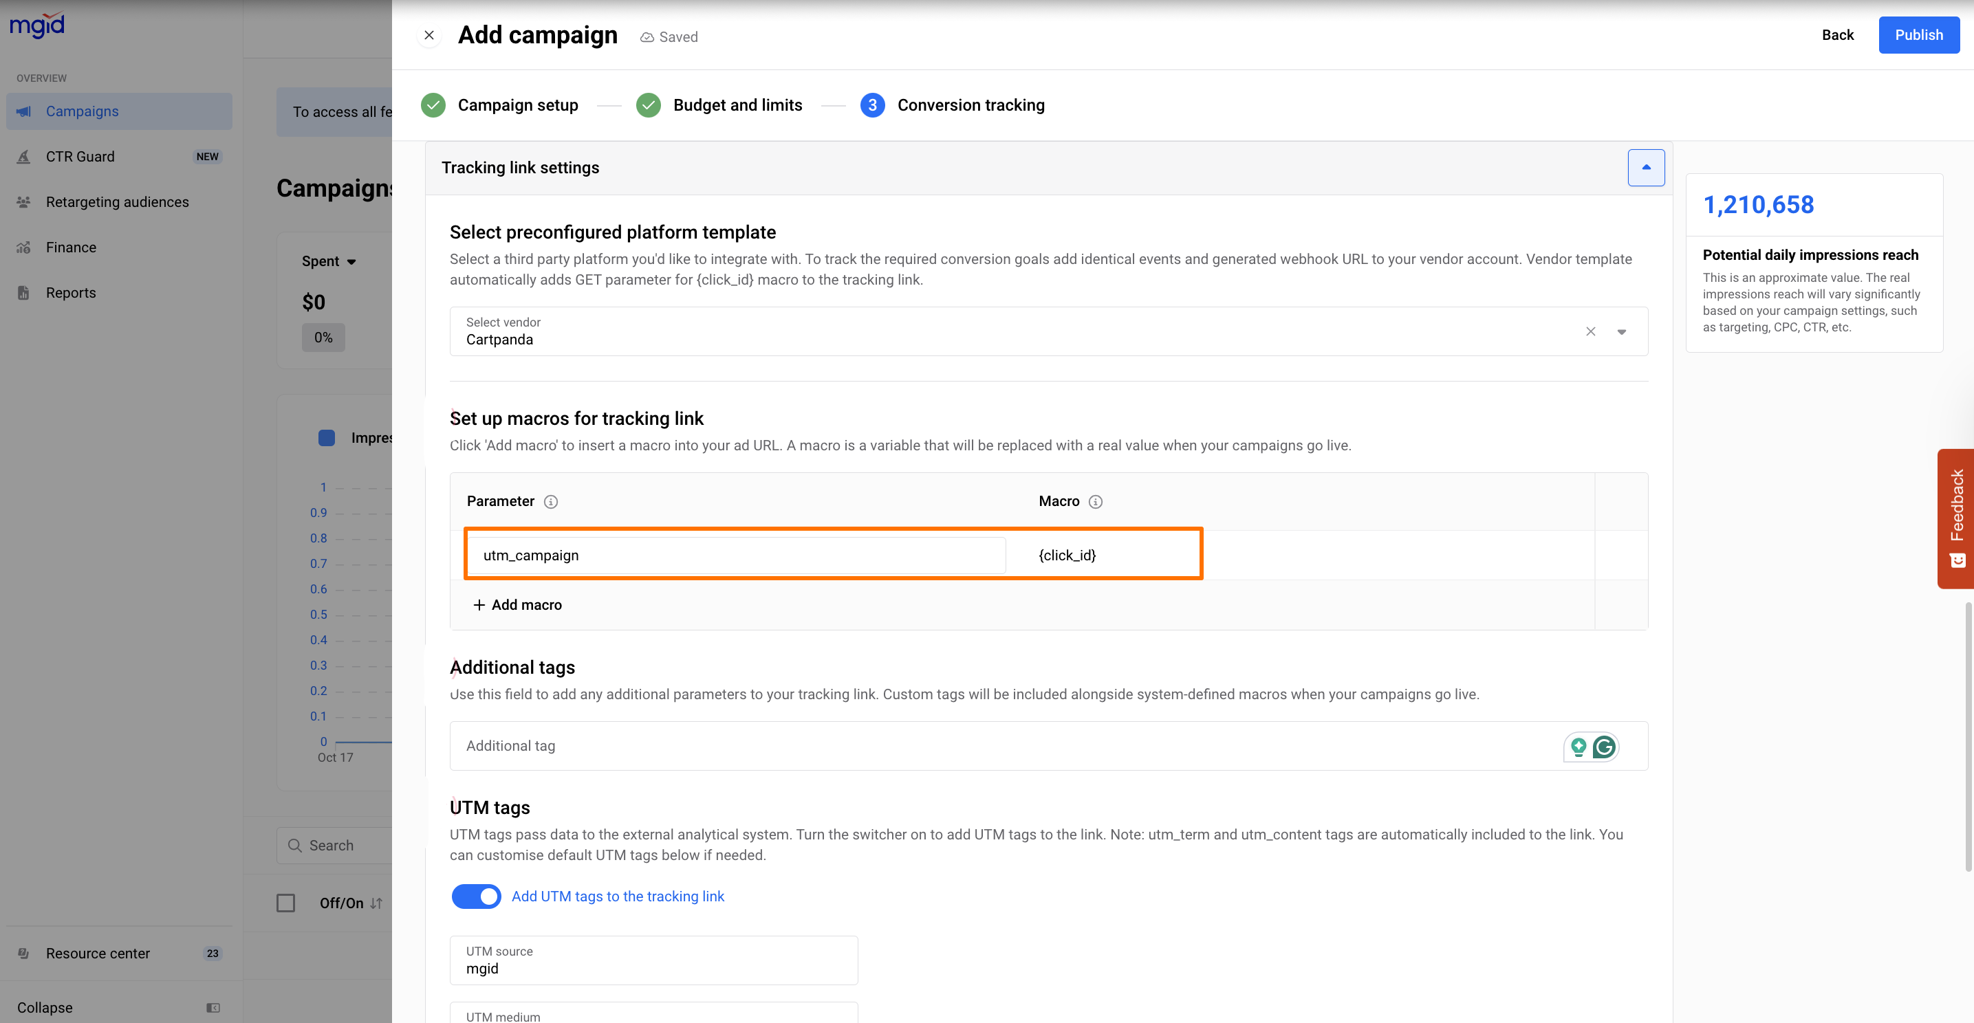
Task: Click the Parameter info icon
Action: click(x=550, y=502)
